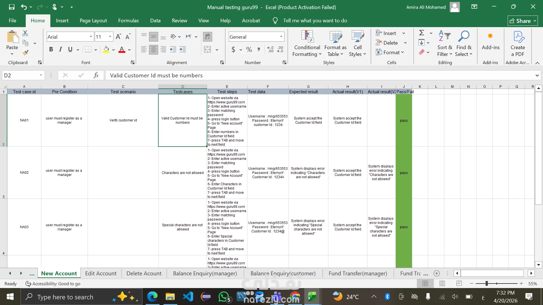The width and height of the screenshot is (543, 305).
Task: Toggle middle vertical alignment
Action: tap(154, 37)
